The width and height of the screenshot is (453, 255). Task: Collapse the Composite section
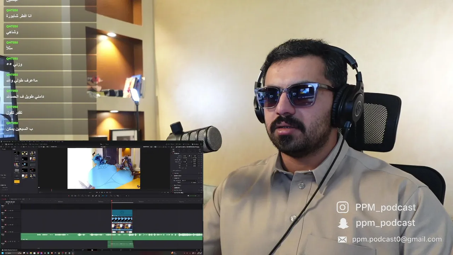point(177,178)
